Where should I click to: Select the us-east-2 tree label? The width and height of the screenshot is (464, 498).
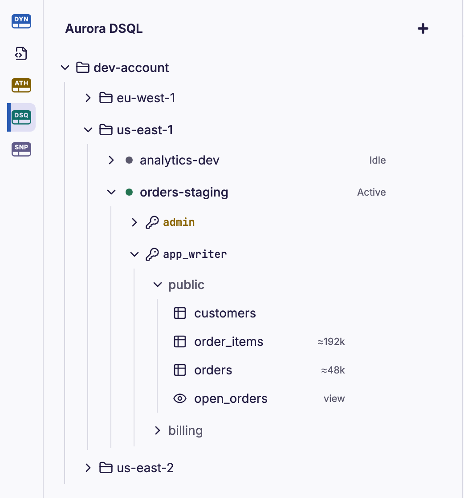pyautogui.click(x=145, y=468)
